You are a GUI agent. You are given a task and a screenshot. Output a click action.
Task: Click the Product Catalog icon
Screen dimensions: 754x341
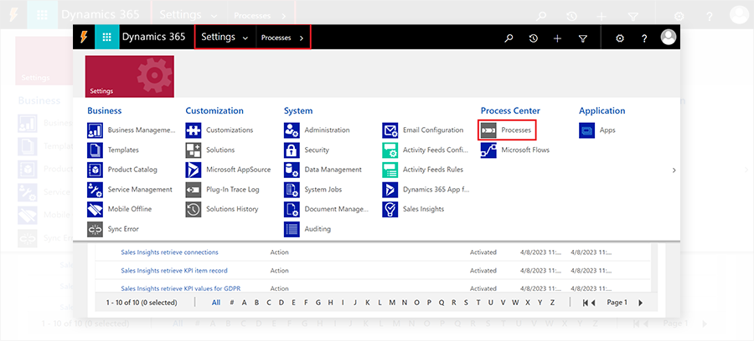95,170
